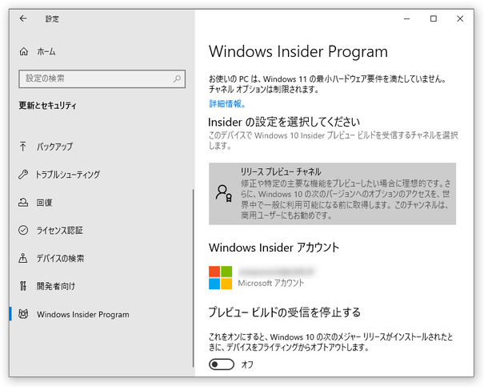The width and height of the screenshot is (484, 387).
Task: Minimize the 設定 window
Action: pos(407,19)
